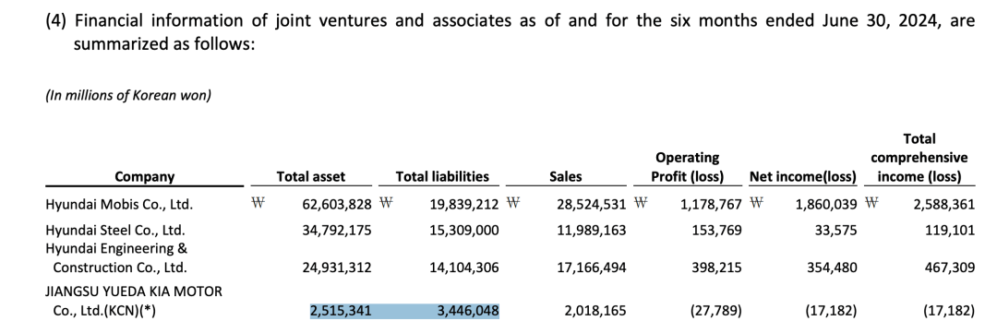997x333 pixels.
Task: Click the Total comprehensive income (loss) header
Action: (919, 158)
